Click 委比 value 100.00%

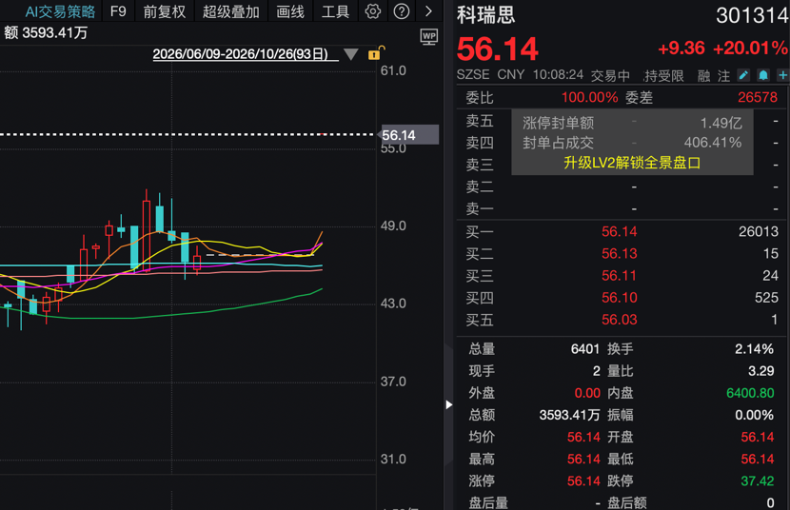click(589, 97)
